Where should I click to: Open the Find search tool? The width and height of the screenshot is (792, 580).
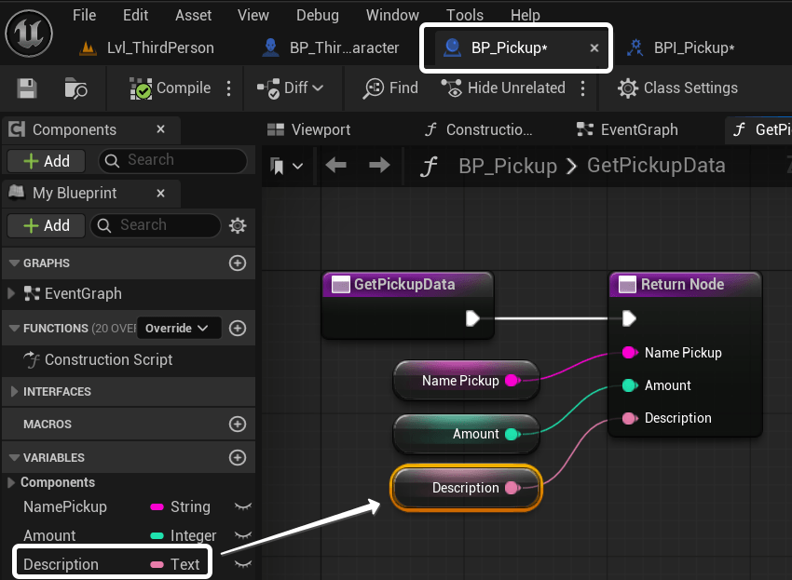[391, 88]
